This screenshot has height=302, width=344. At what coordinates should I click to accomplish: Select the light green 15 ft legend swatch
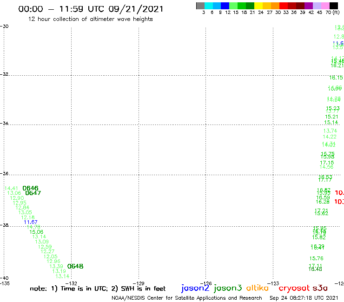pos(234,6)
